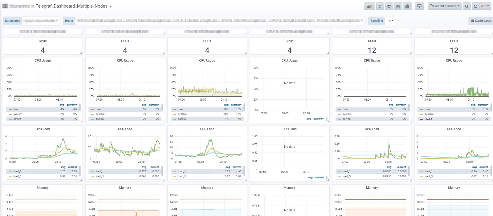Click the Dashboards link button
The image size is (493, 216).
(x=481, y=21)
